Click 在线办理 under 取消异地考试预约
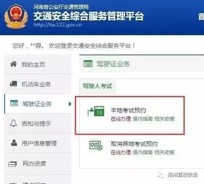The image size is (204, 184). pyautogui.click(x=121, y=153)
